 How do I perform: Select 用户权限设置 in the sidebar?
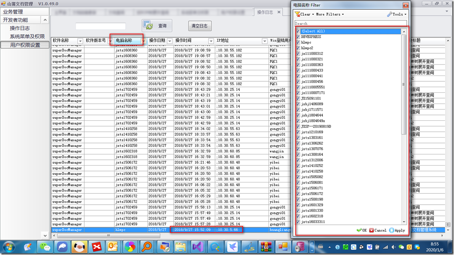point(25,45)
